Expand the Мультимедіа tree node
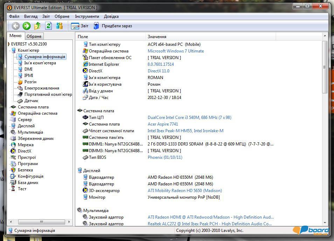The height and width of the screenshot is (241, 334). point(30,132)
